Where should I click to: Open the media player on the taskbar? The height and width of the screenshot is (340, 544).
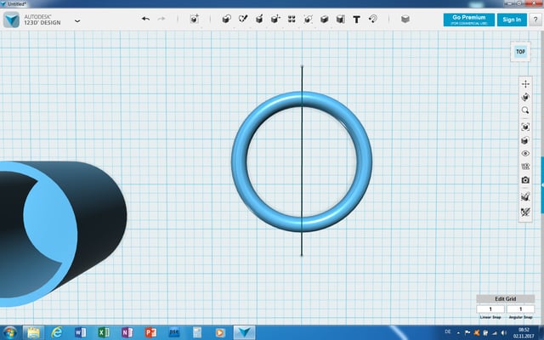point(220,332)
